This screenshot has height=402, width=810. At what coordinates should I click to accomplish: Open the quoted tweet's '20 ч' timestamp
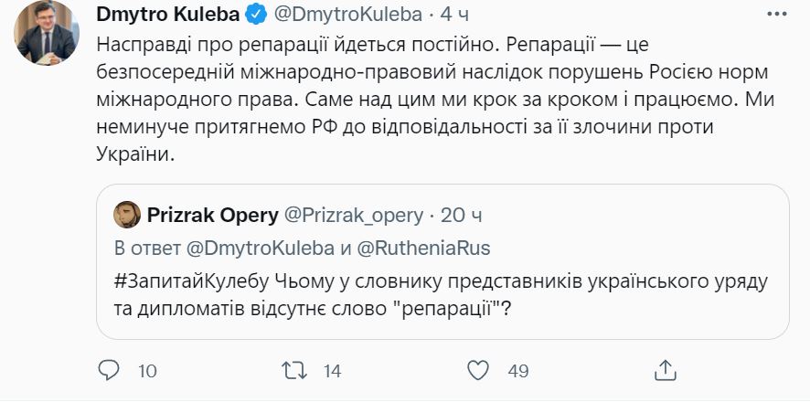point(461,216)
